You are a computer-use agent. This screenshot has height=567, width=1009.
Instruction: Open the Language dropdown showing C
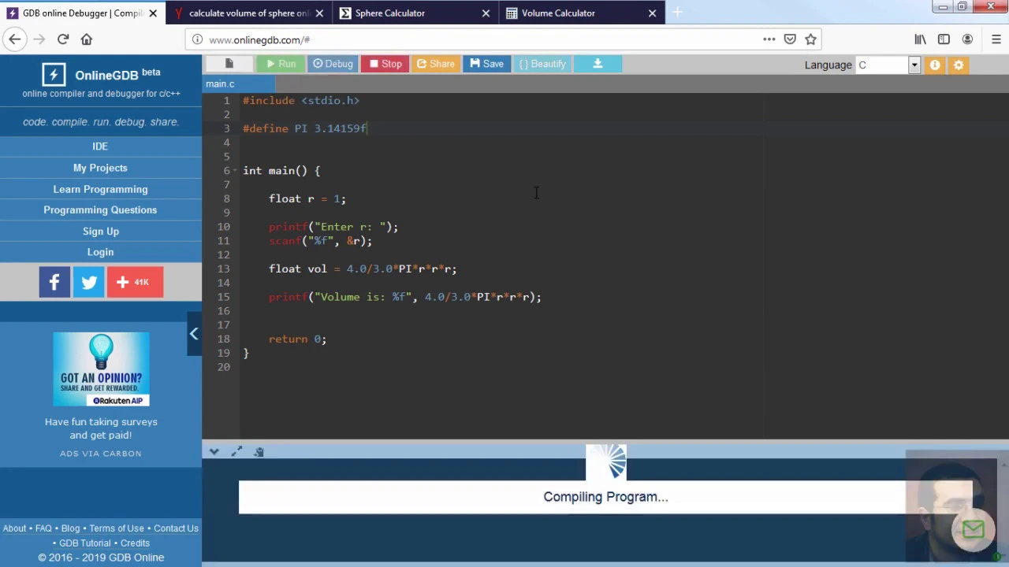888,65
